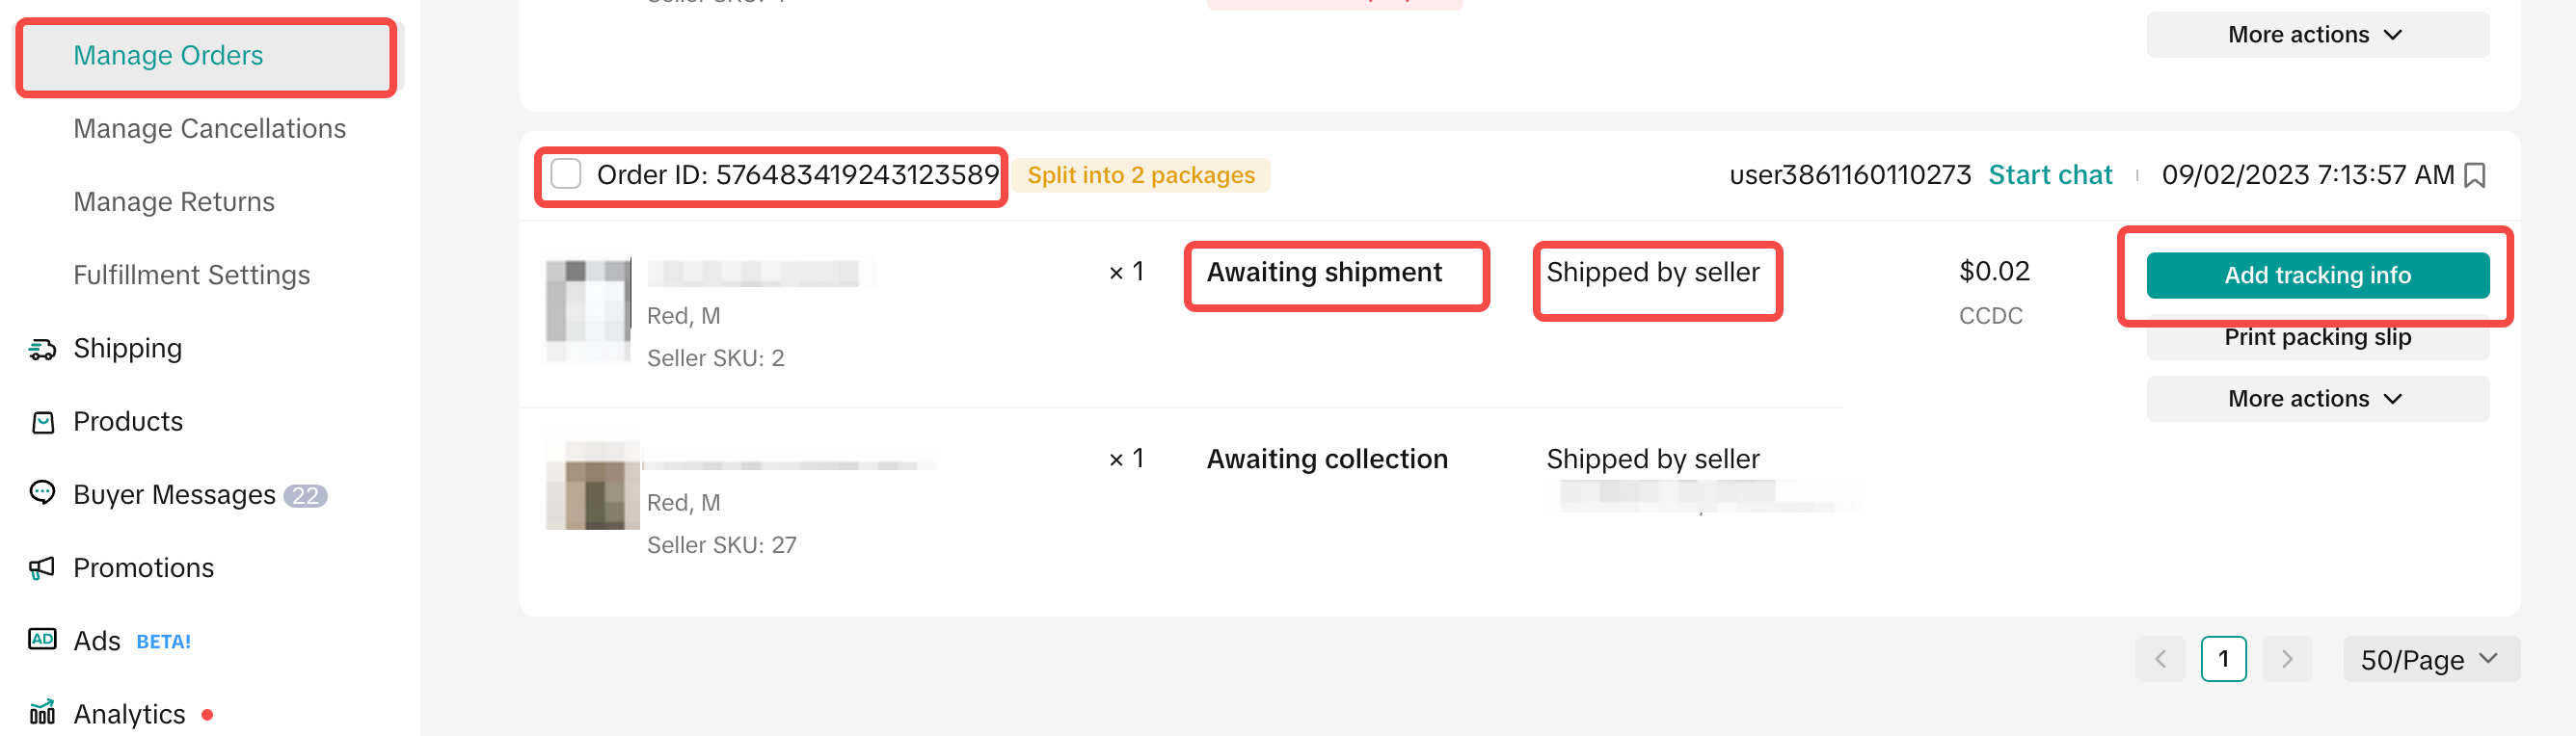This screenshot has width=2576, height=736.
Task: Click the Print packing slip button
Action: (x=2316, y=338)
